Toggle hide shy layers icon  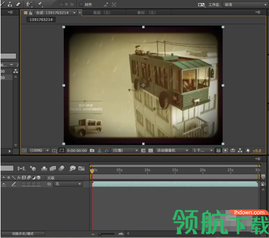[x=44, y=169]
